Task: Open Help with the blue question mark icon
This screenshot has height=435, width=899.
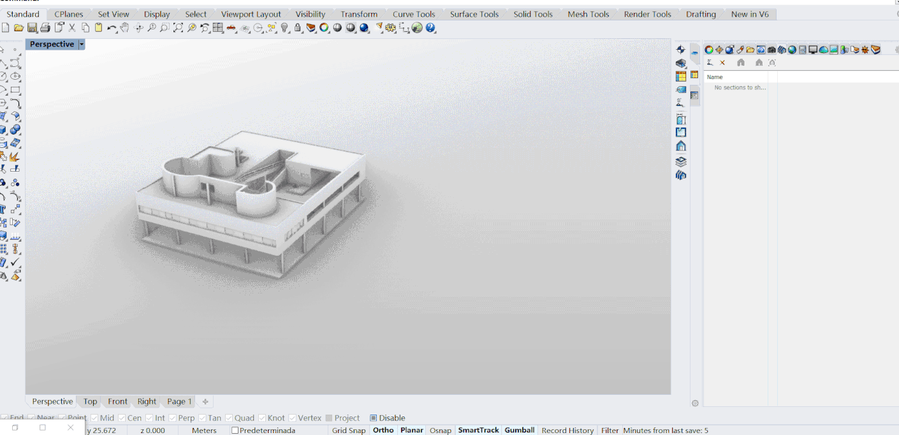Action: pyautogui.click(x=430, y=28)
